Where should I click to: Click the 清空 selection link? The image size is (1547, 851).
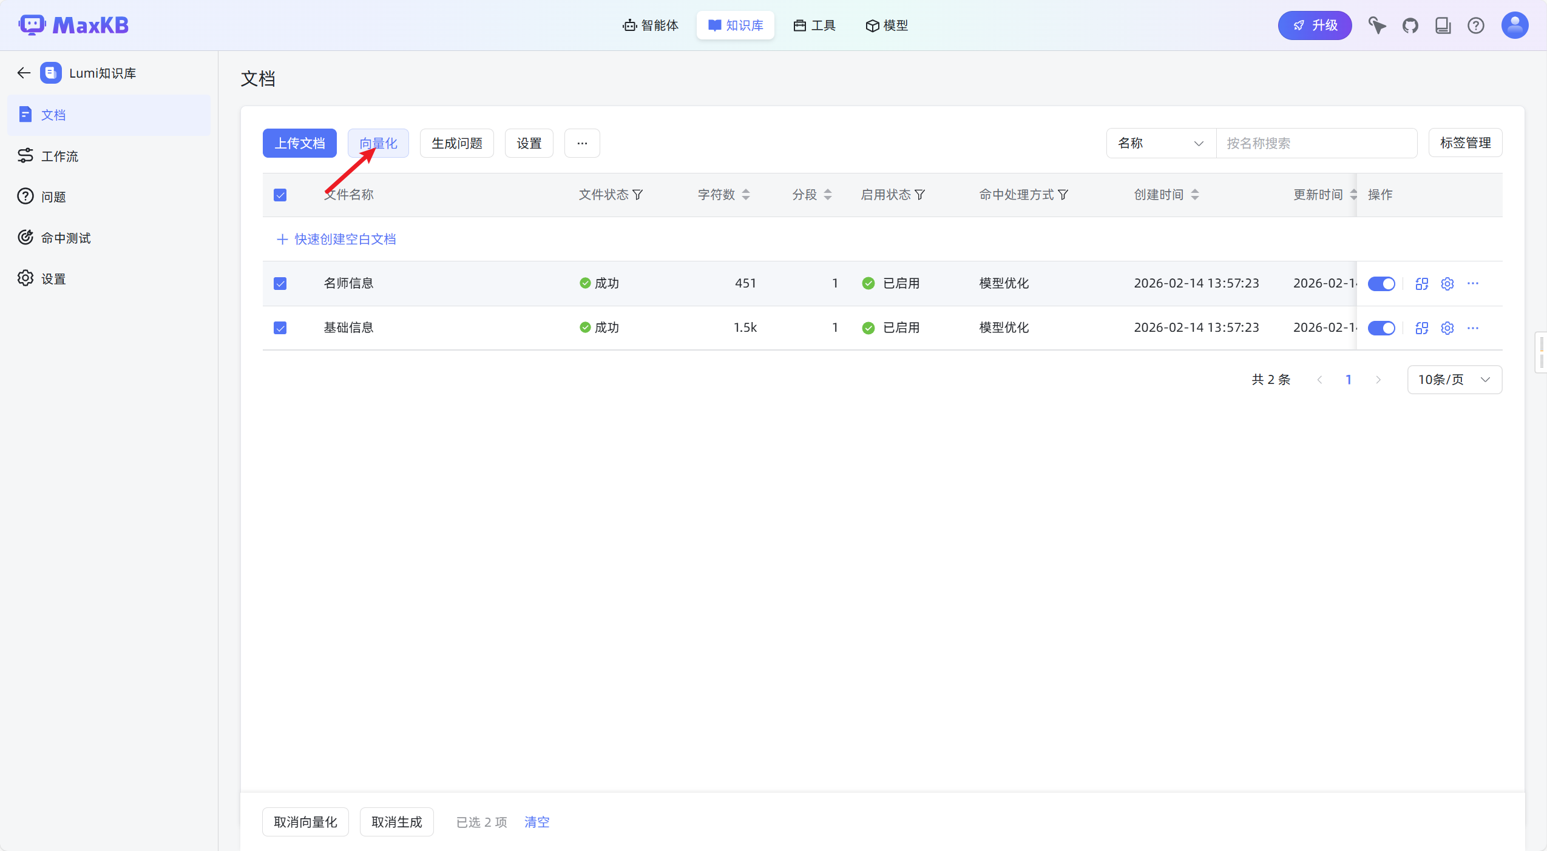click(x=537, y=822)
